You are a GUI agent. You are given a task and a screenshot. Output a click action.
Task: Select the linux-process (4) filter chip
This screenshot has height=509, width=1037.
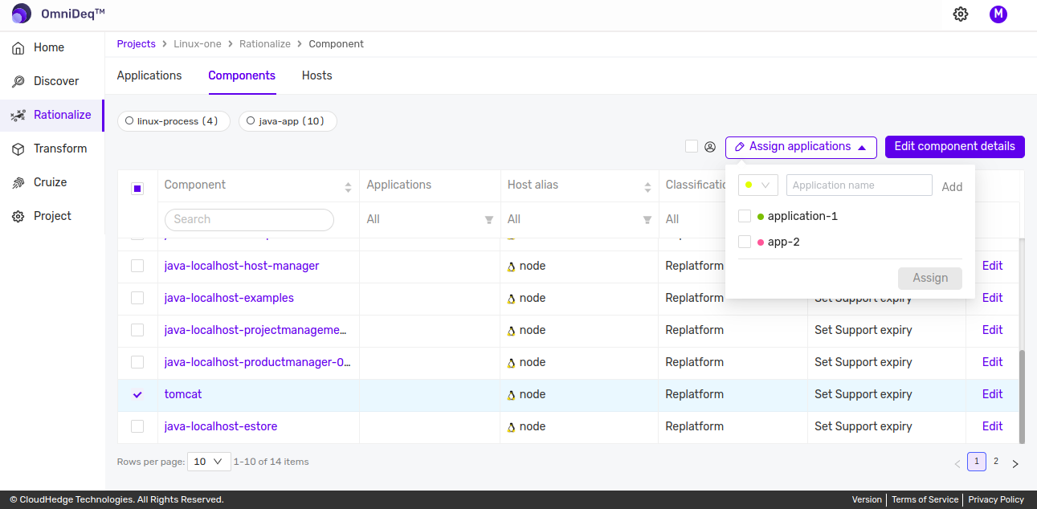tap(174, 121)
